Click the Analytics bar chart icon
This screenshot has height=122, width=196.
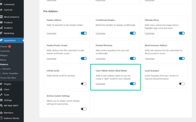[x=2, y=28]
